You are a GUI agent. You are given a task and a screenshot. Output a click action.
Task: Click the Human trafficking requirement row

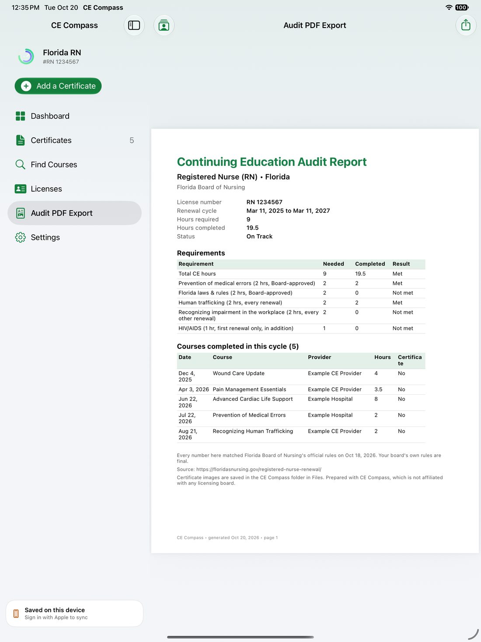point(301,303)
